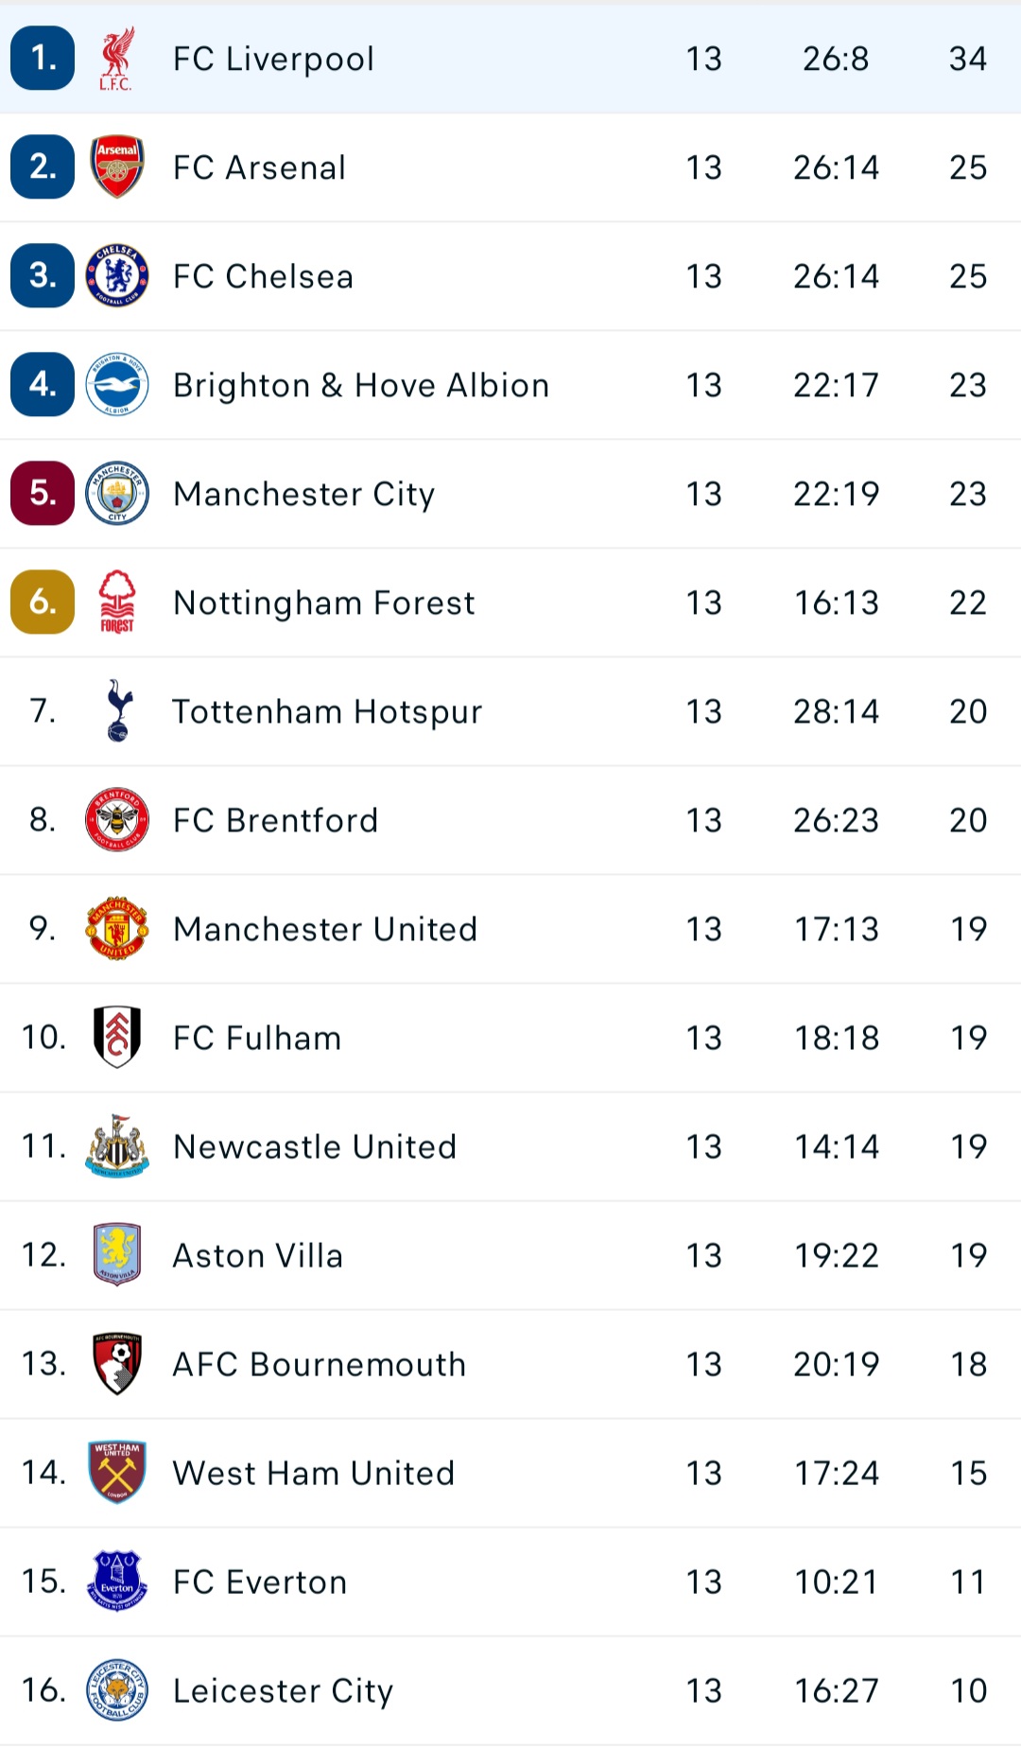The height and width of the screenshot is (1748, 1021).
Task: Select the FC Everton team name
Action: point(260,1582)
